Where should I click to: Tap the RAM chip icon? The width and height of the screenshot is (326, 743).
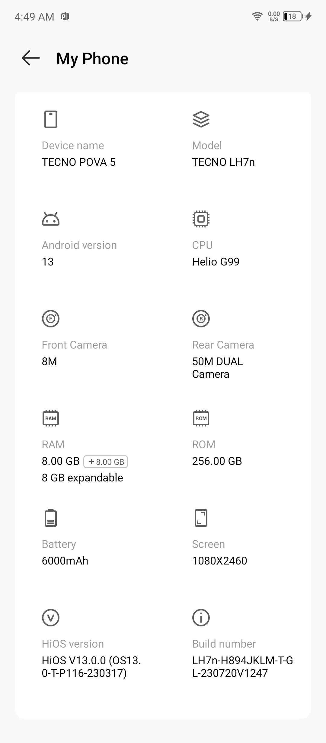(x=51, y=418)
